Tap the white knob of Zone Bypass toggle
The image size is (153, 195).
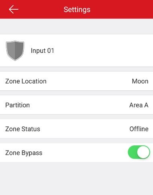click(x=143, y=152)
